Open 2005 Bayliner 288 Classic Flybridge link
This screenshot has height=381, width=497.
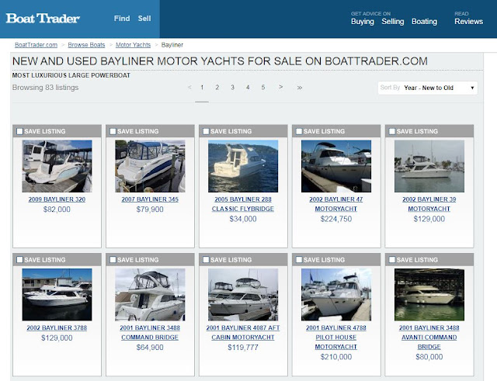[243, 204]
